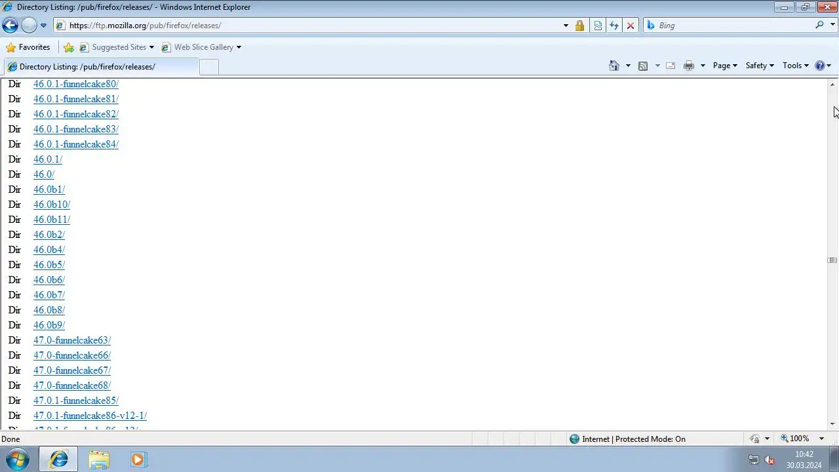Screen dimensions: 839x472
Task: Click Add to Favorites Bar icon
Action: click(x=69, y=47)
